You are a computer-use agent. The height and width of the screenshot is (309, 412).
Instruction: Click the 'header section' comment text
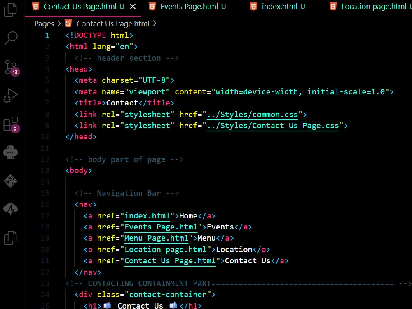click(129, 58)
